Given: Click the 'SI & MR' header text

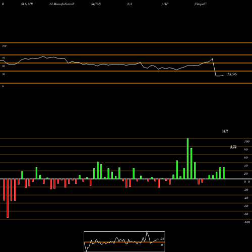Looking at the screenshot, I should click(x=27, y=4).
